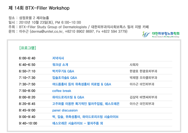The width and height of the screenshot is (188, 133).
Task: Click 테스오레온 시술라이브 – 팔자주름 외 link
Action: (x=77, y=123)
